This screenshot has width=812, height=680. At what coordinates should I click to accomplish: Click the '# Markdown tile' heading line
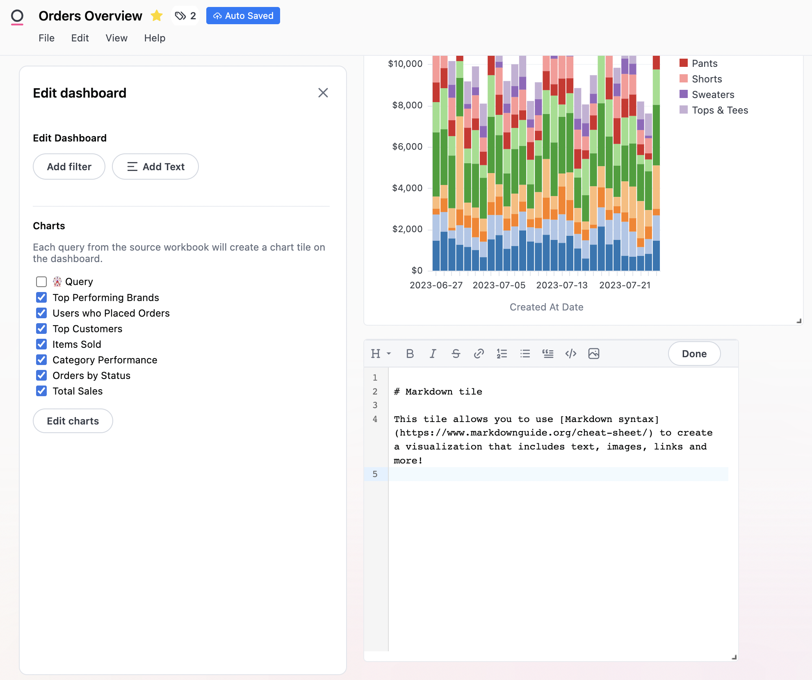coord(438,392)
